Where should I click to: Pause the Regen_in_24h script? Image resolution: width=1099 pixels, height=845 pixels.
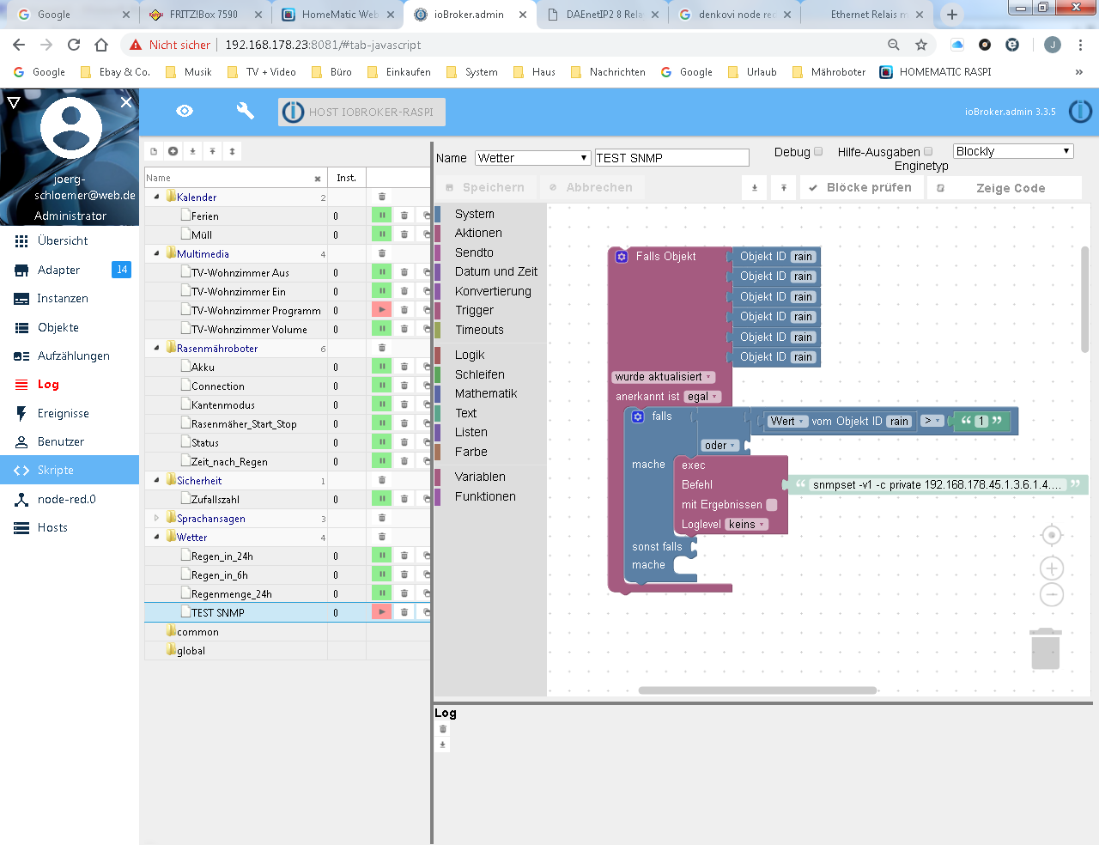(381, 556)
